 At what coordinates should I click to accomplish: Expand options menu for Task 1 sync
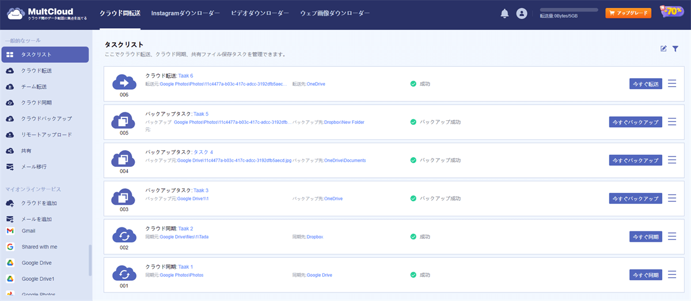coord(672,275)
